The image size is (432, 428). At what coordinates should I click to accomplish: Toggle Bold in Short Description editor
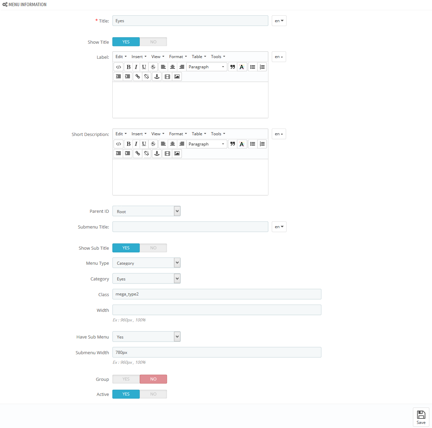pos(128,144)
